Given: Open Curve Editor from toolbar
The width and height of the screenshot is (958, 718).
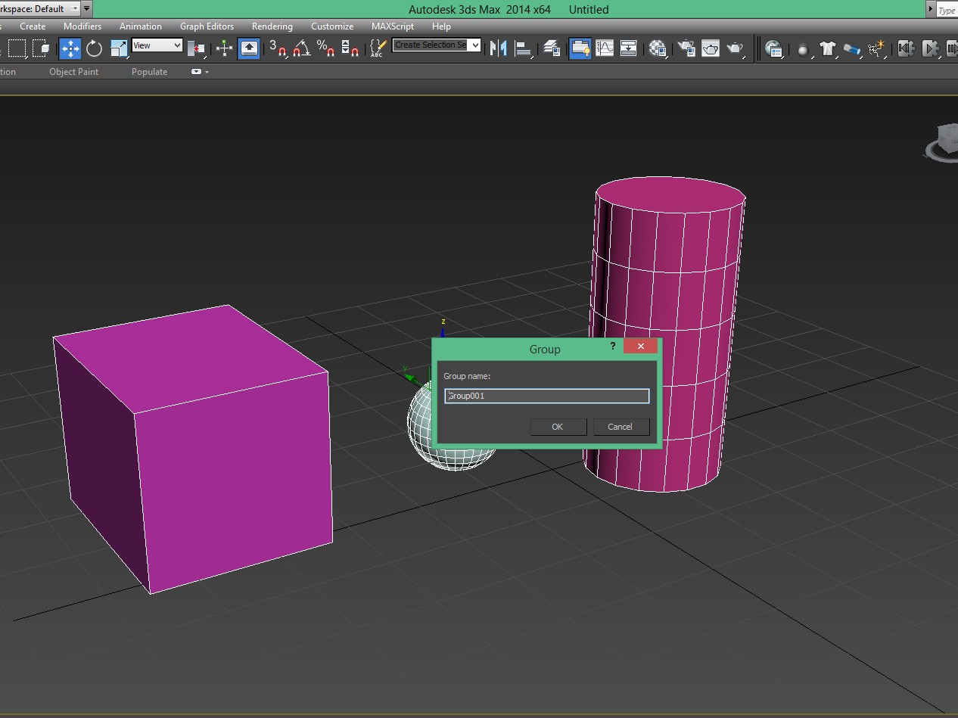Looking at the screenshot, I should tap(605, 48).
